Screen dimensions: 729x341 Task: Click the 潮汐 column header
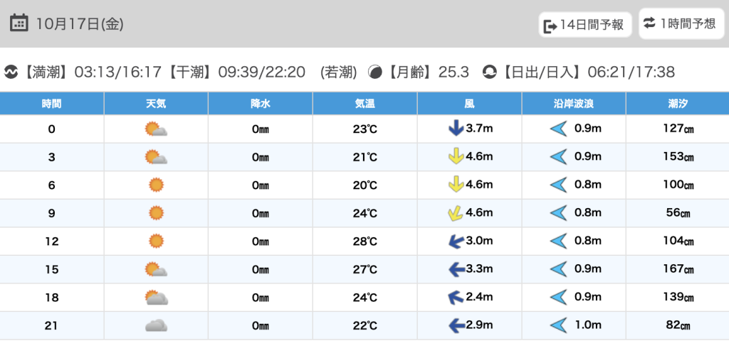tap(677, 104)
